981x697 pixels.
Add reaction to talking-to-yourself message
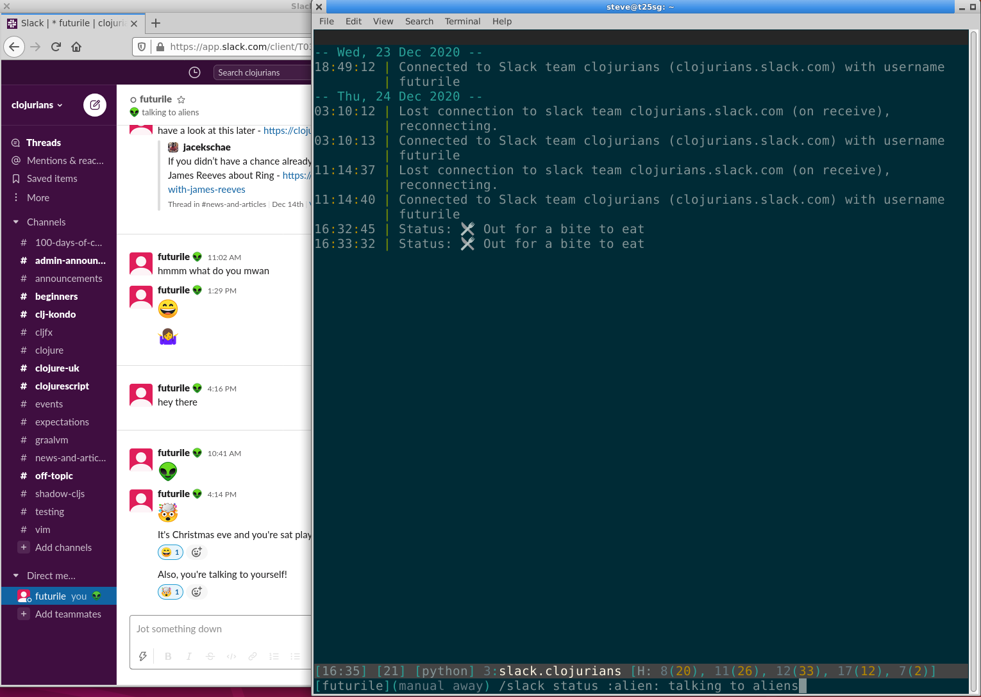pyautogui.click(x=197, y=592)
